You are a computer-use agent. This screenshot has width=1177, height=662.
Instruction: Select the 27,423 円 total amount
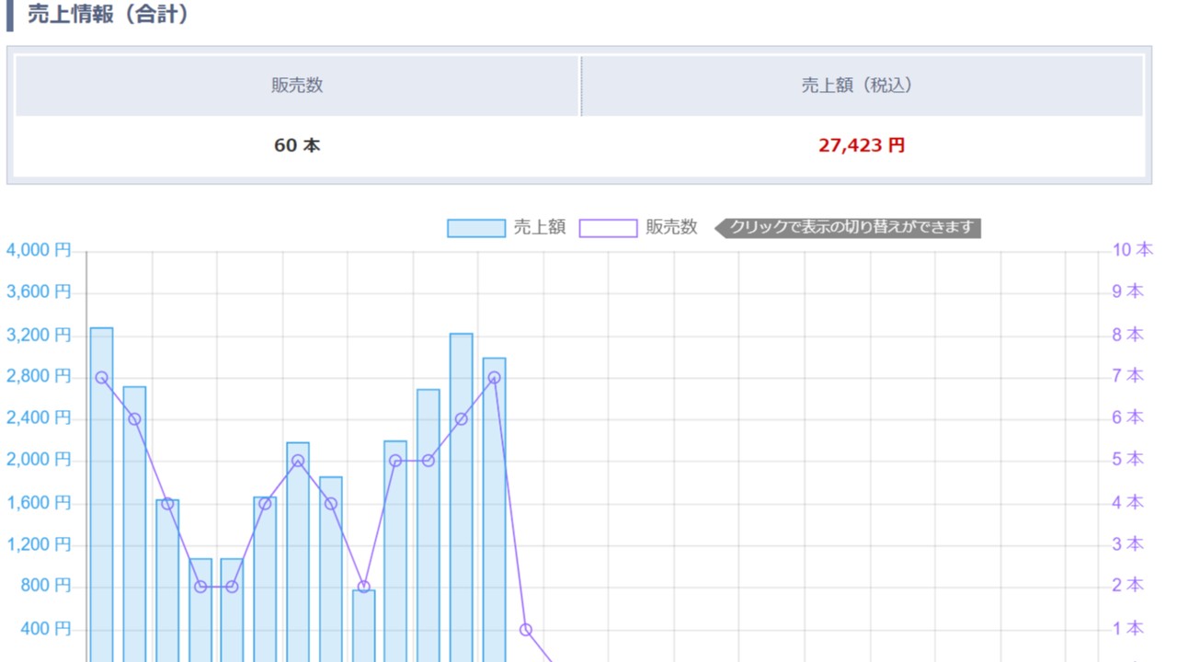pos(862,145)
